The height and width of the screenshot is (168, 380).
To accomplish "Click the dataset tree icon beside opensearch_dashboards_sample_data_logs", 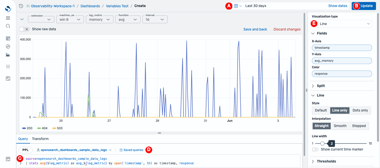I will pyautogui.click(x=38, y=150).
